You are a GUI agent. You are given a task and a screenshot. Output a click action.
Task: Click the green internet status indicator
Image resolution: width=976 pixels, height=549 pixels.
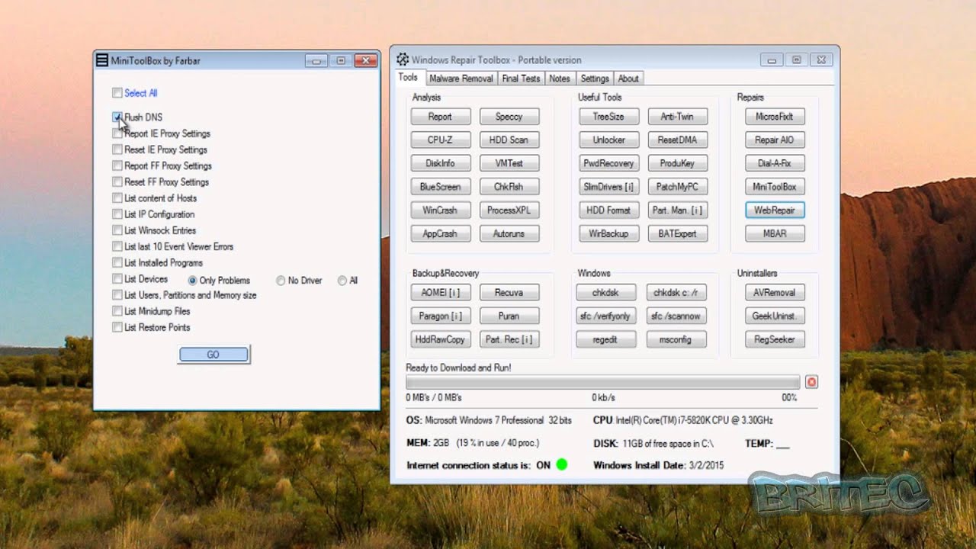562,464
